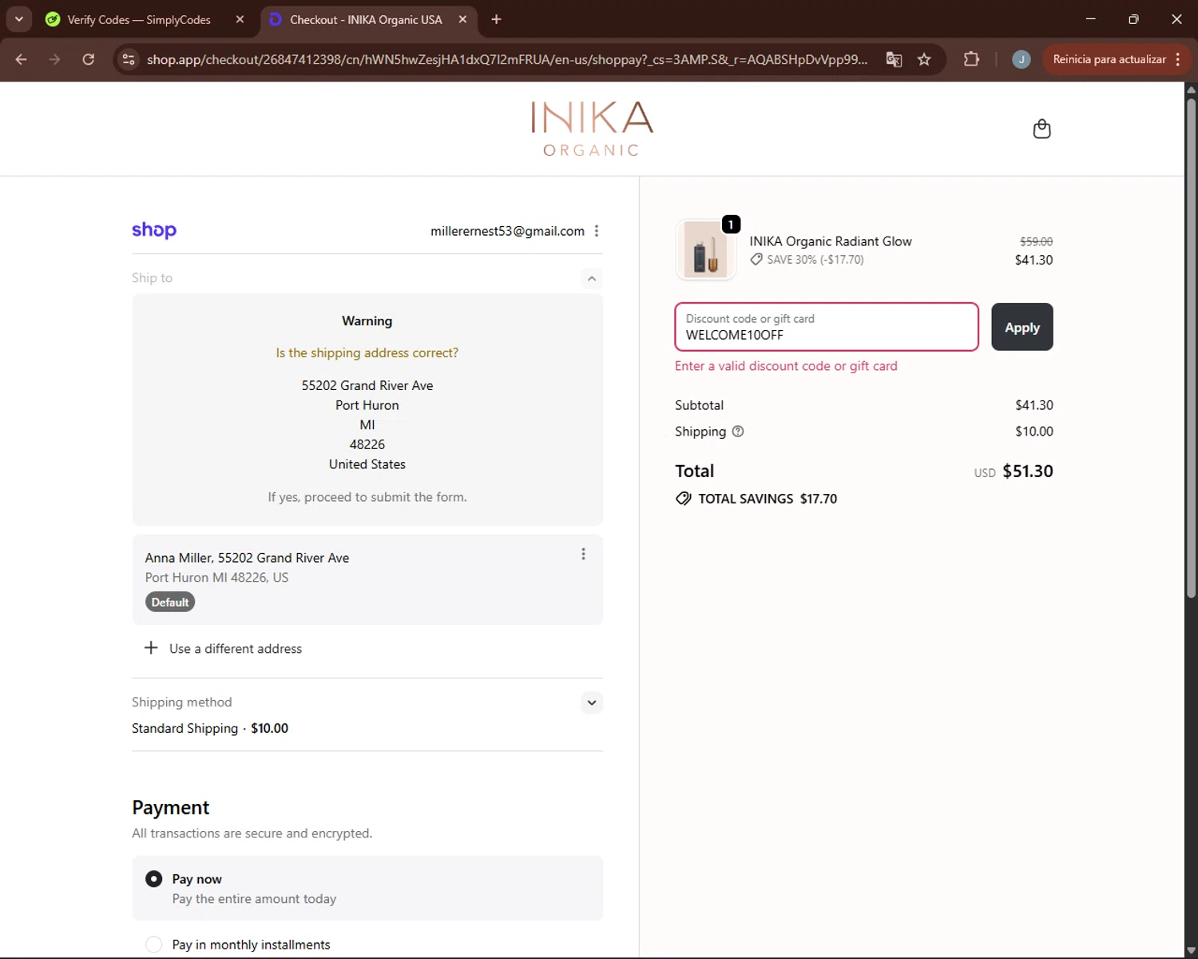The height and width of the screenshot is (959, 1198).
Task: Click the INIKA Organic Radiant Glow product name
Action: 831,241
